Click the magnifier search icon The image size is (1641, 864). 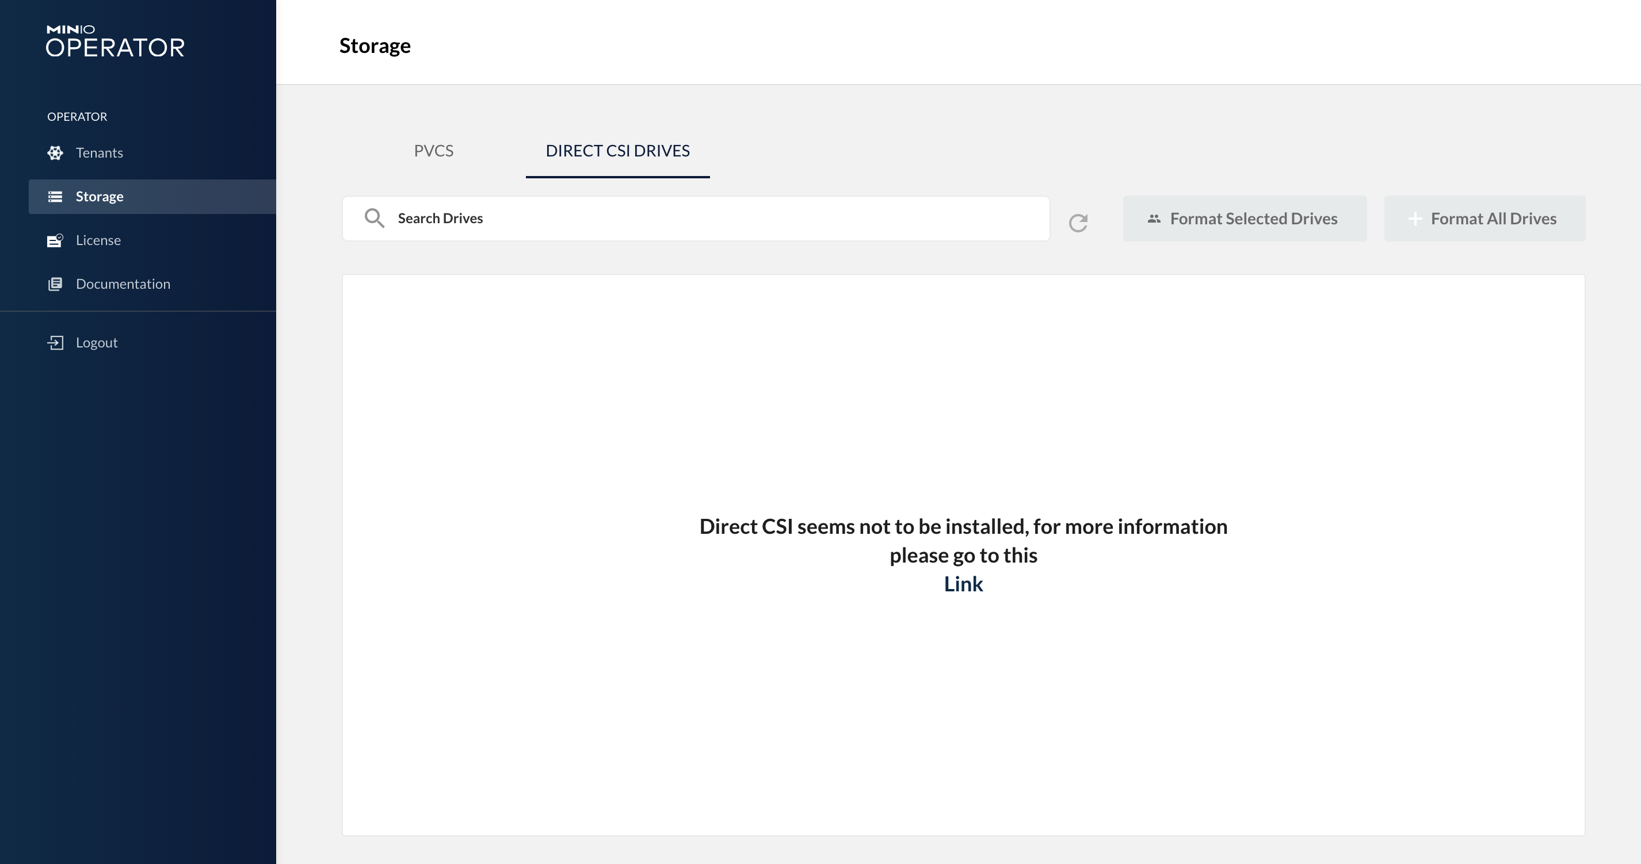click(374, 219)
